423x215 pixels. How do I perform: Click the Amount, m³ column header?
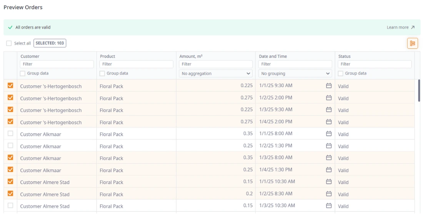191,56
